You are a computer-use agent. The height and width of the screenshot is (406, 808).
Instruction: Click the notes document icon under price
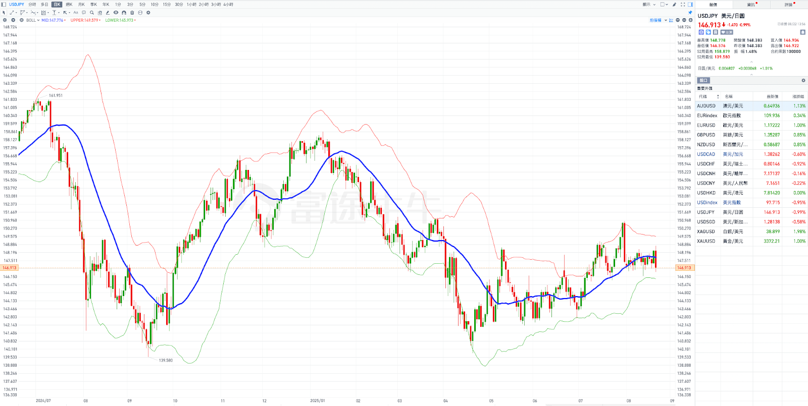(x=716, y=32)
